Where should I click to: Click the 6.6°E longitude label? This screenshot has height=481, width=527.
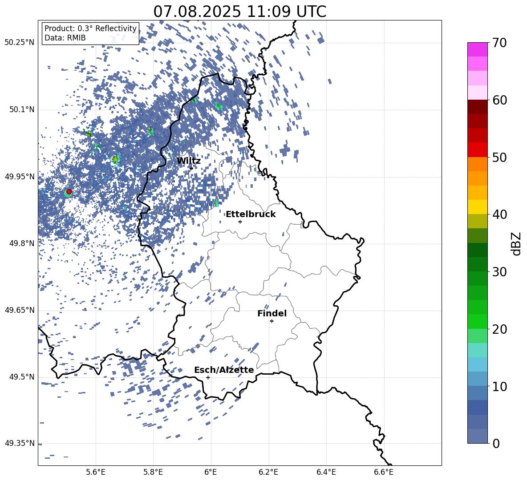coord(384,472)
